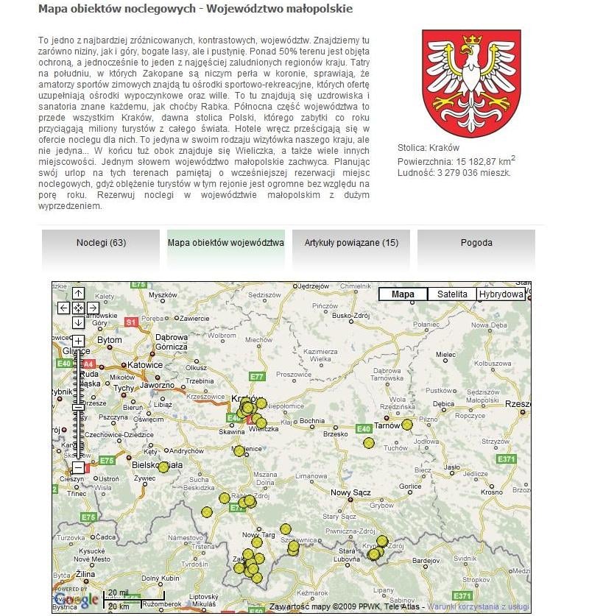Click the Nowy Sącz city label
Image resolution: width=589 pixels, height=616 pixels.
tap(350, 492)
